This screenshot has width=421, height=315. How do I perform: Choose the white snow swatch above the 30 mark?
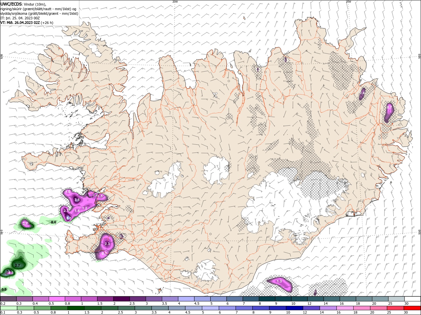coord(412,299)
